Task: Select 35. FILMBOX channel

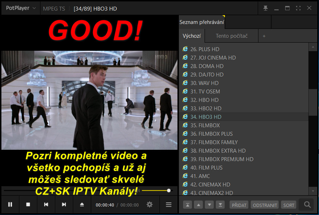Action: [244, 125]
